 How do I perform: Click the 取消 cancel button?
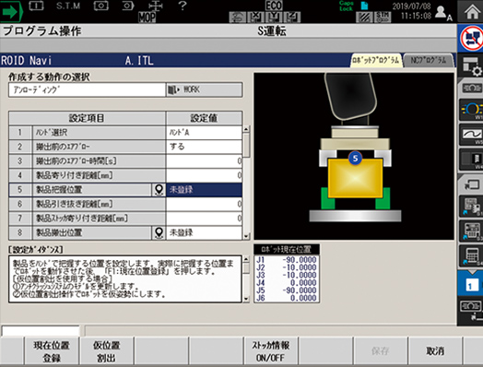pyautogui.click(x=435, y=351)
